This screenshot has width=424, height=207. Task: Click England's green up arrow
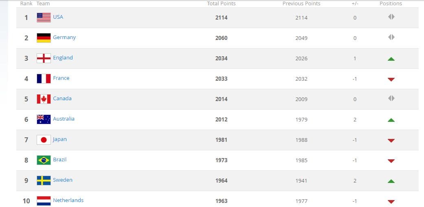(391, 59)
